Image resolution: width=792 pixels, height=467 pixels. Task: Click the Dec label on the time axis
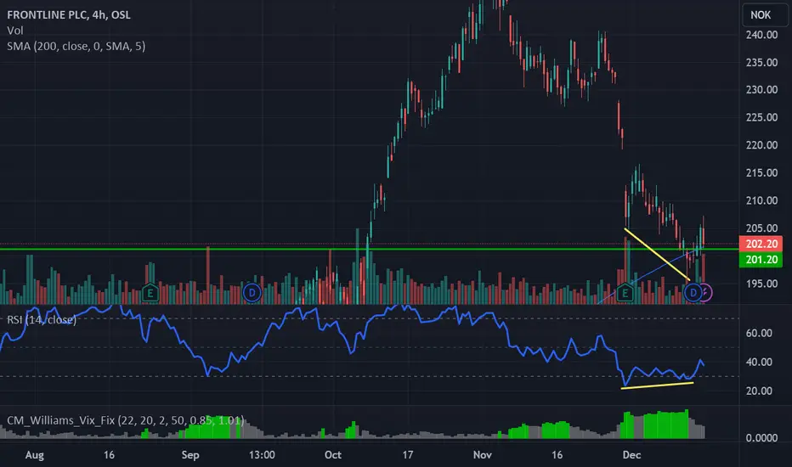[632, 455]
